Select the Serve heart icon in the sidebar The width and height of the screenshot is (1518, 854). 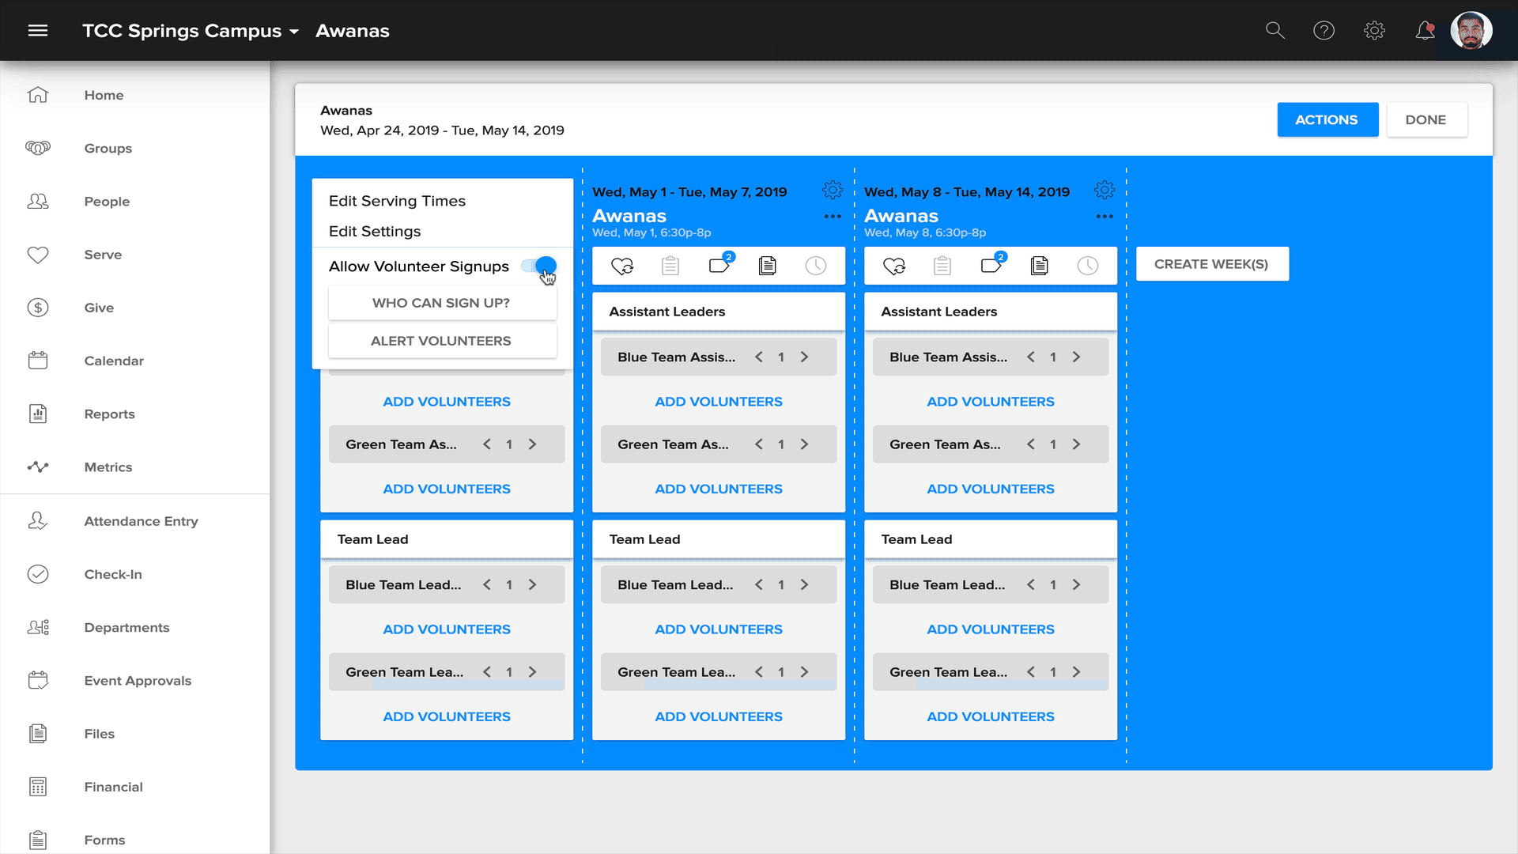coord(38,255)
